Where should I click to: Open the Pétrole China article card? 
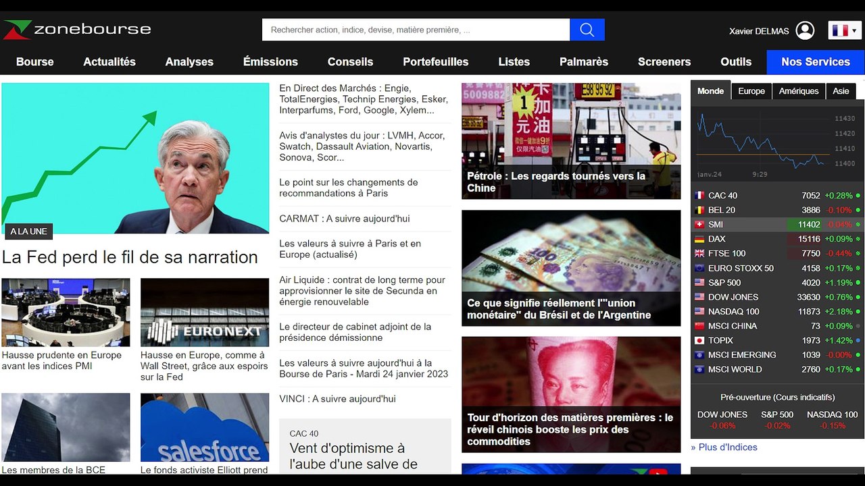571,141
